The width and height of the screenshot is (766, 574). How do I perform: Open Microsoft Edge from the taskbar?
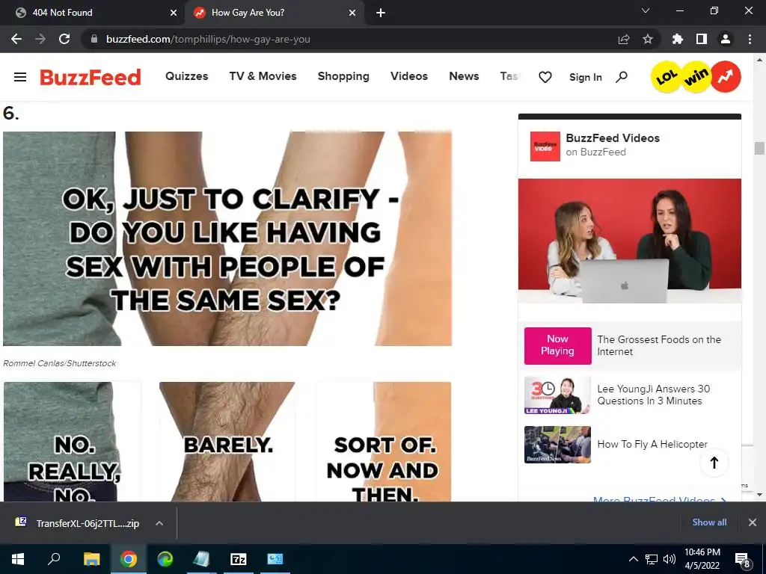tap(165, 559)
